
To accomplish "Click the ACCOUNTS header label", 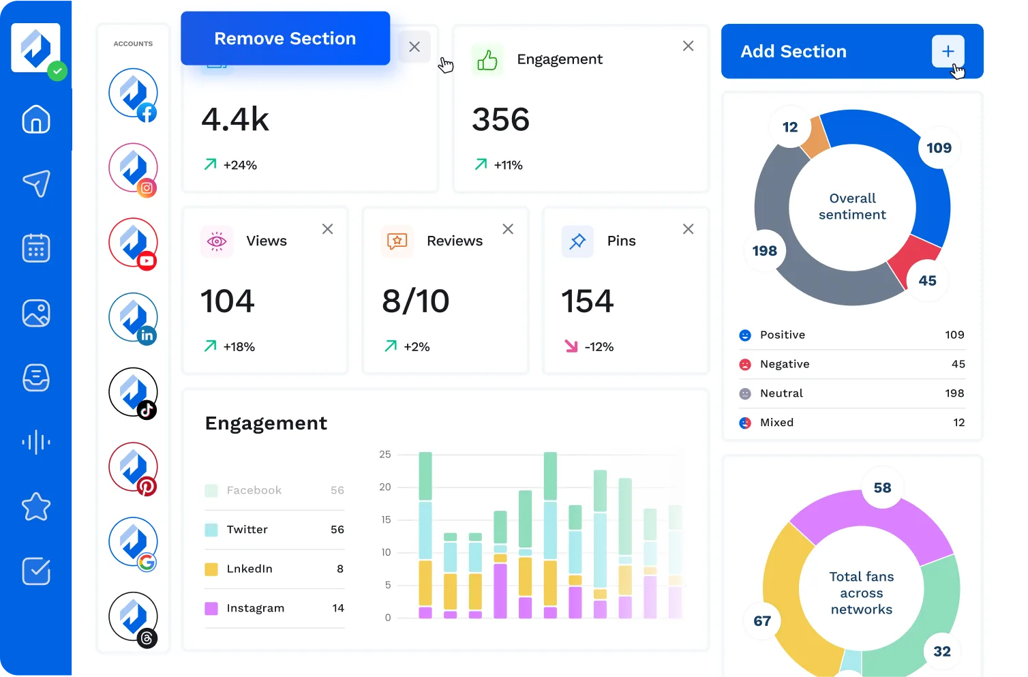I will (x=133, y=44).
